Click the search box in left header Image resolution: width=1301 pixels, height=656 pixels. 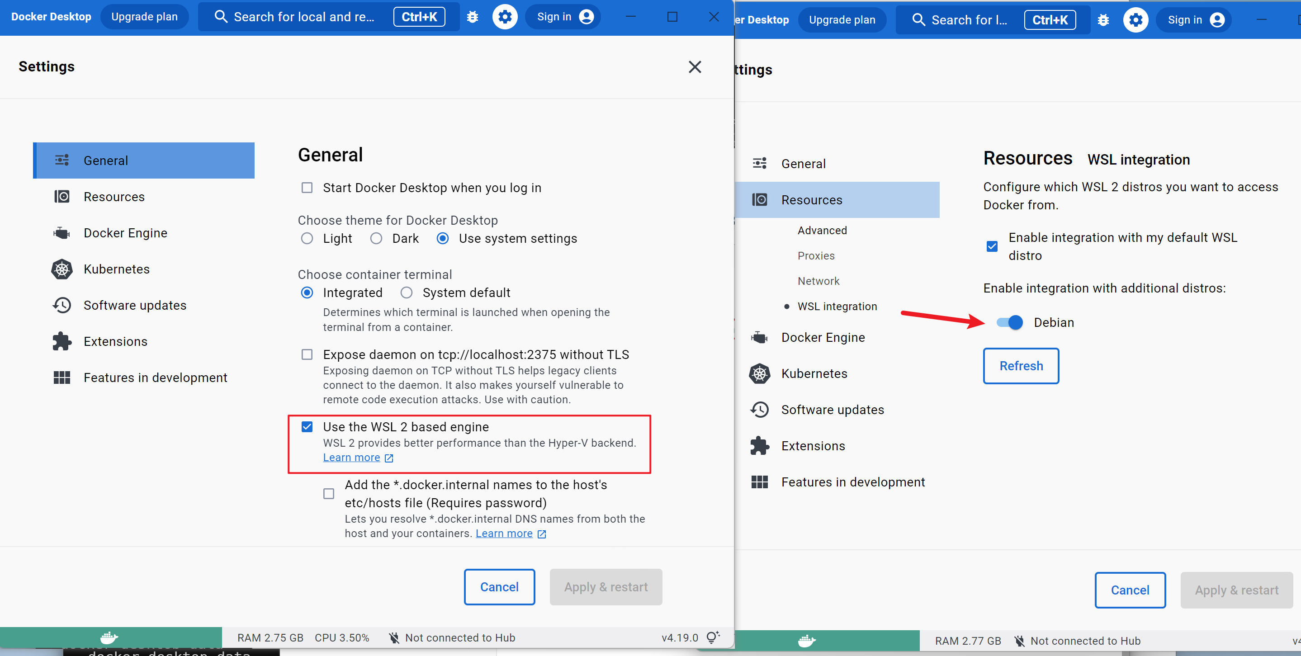point(303,17)
